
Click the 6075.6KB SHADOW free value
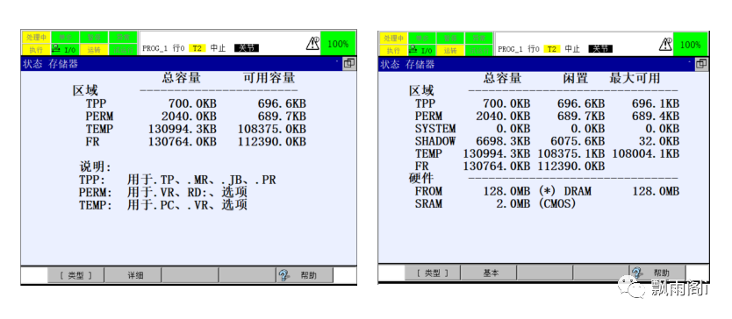[x=577, y=141]
